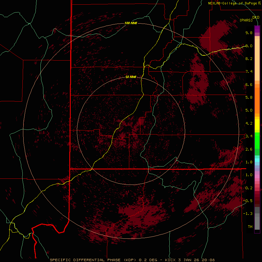Click the 1.8 scale value

249,162
